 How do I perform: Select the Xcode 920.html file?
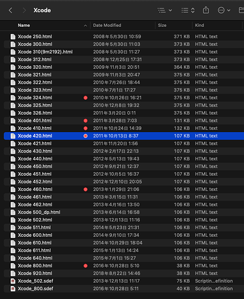[x=124, y=273]
